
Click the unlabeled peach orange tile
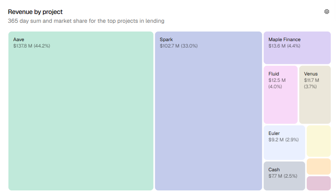[x=319, y=166]
